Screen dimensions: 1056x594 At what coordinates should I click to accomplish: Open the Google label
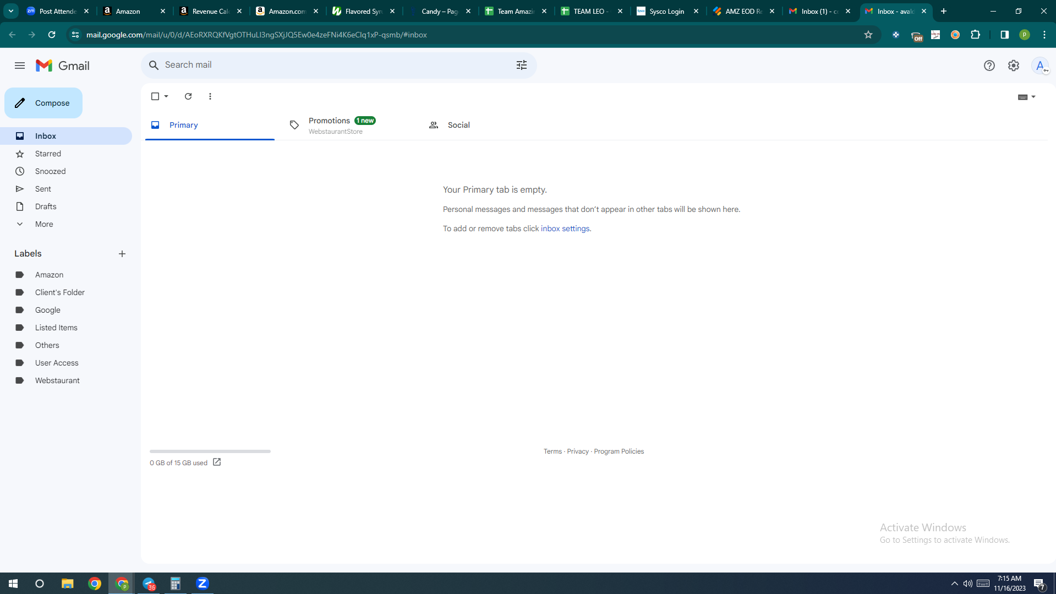(x=66, y=310)
